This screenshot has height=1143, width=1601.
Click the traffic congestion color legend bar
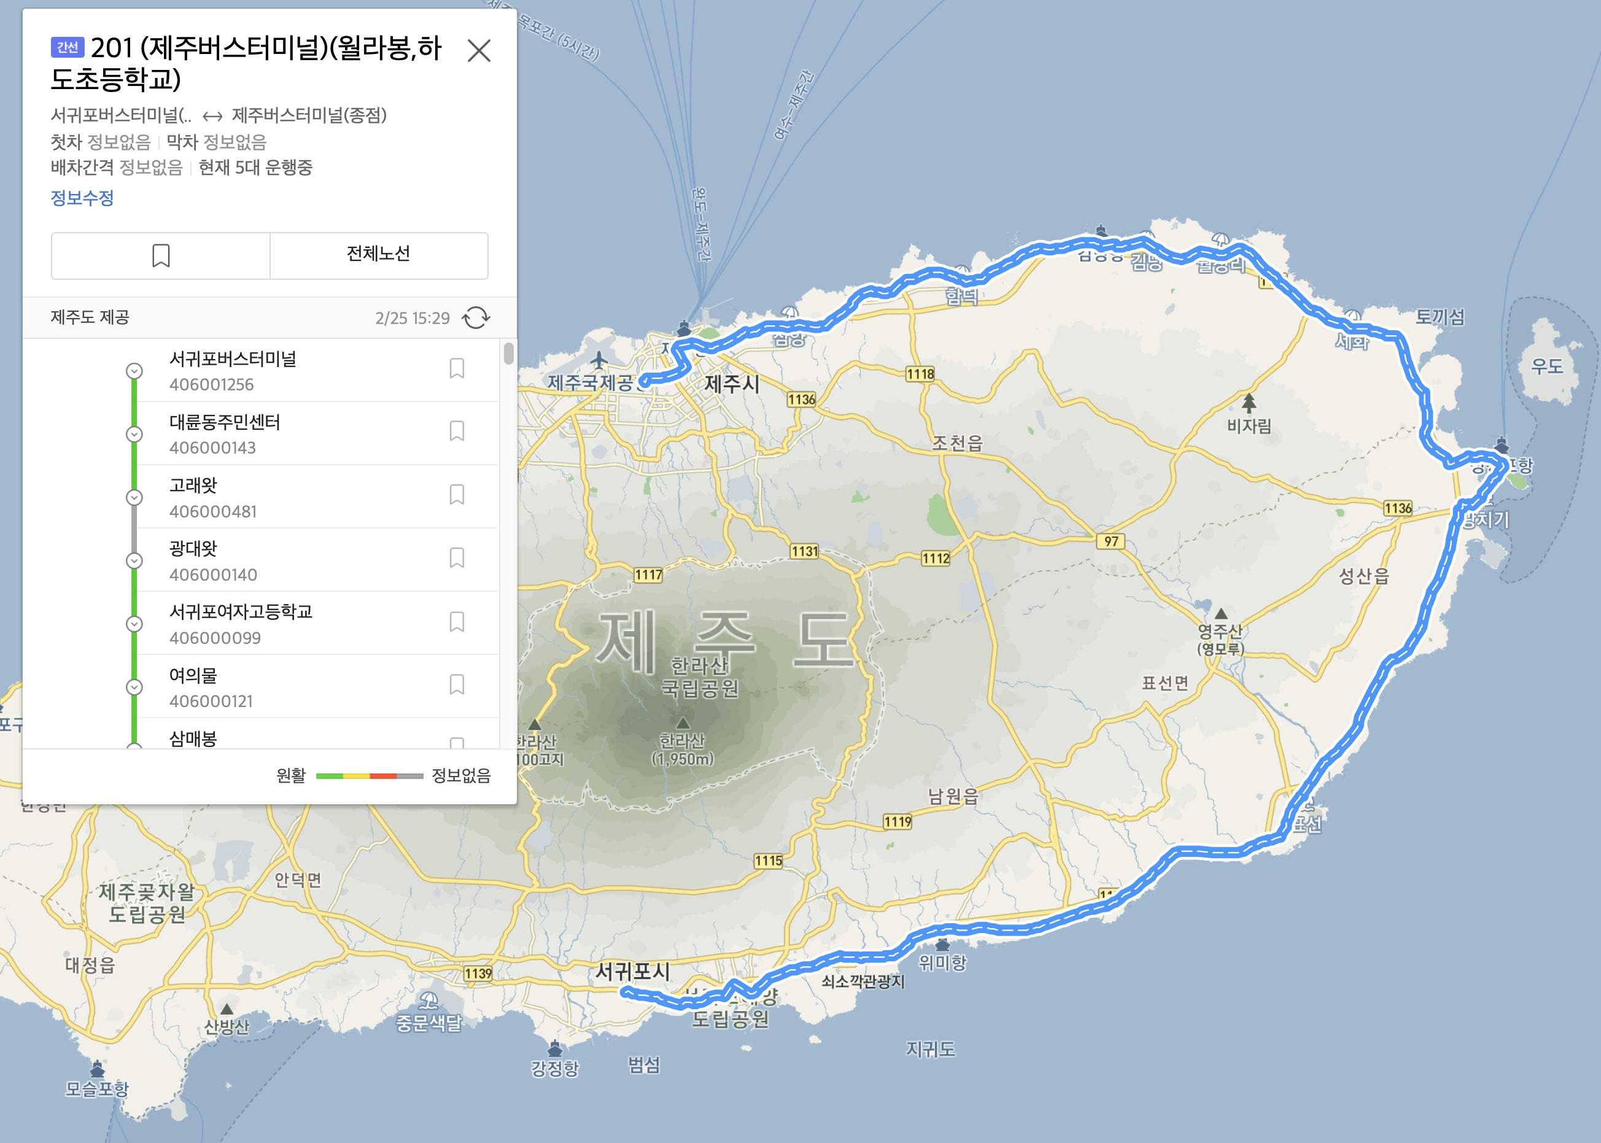coord(370,776)
